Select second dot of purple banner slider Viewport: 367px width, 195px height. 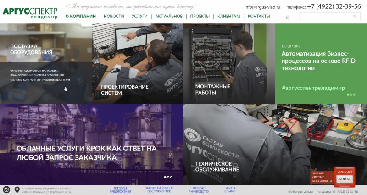pos(168,177)
